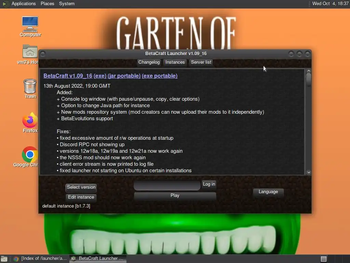Click the BetaCraft v1.09_16 link
The width and height of the screenshot is (350, 263).
[68, 76]
